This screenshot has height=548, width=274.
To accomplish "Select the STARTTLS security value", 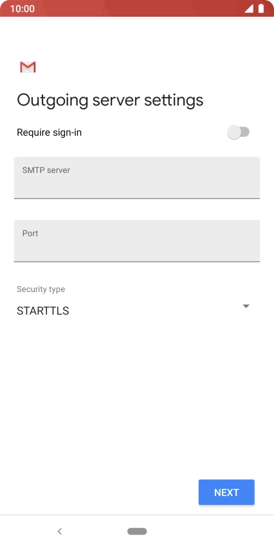I will 42,311.
